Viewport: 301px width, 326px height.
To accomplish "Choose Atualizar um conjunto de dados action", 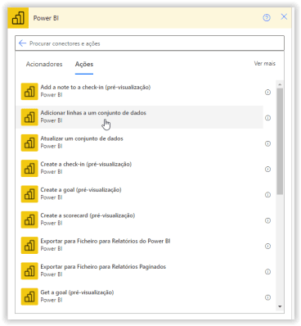I will [140, 143].
